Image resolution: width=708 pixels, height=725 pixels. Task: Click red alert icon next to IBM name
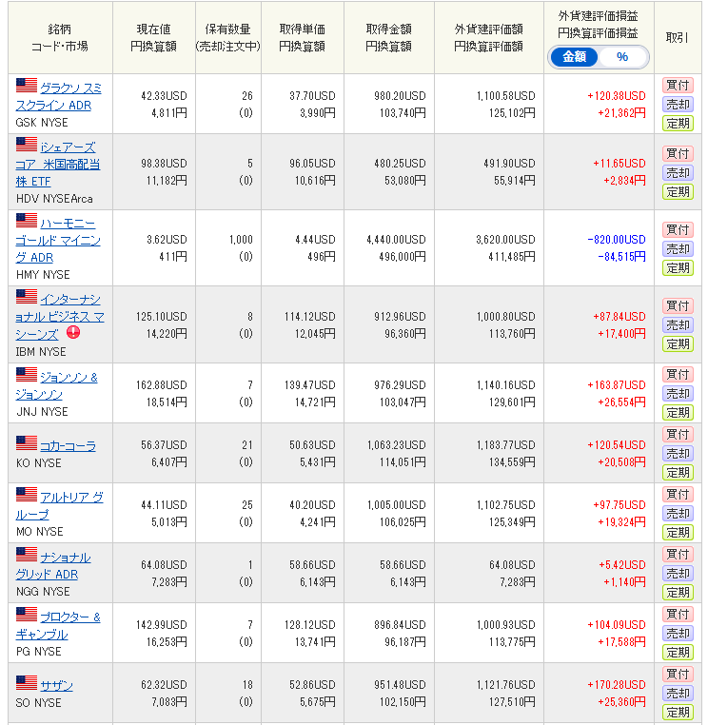click(73, 332)
